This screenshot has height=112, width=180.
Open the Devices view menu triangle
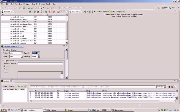[x=61, y=11]
